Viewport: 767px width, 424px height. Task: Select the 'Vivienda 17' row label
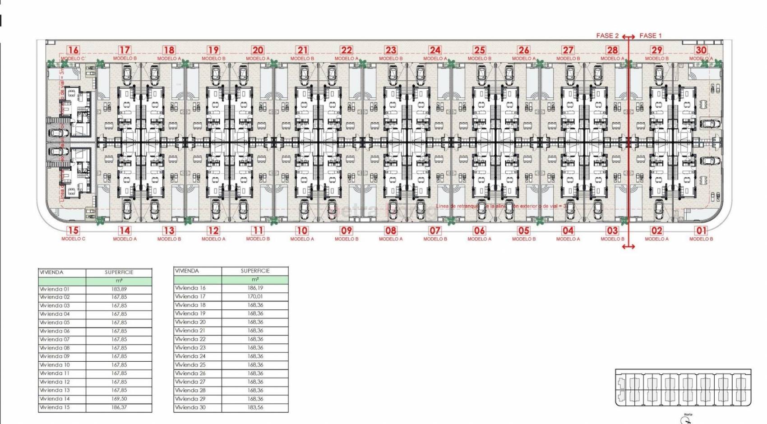pyautogui.click(x=190, y=296)
